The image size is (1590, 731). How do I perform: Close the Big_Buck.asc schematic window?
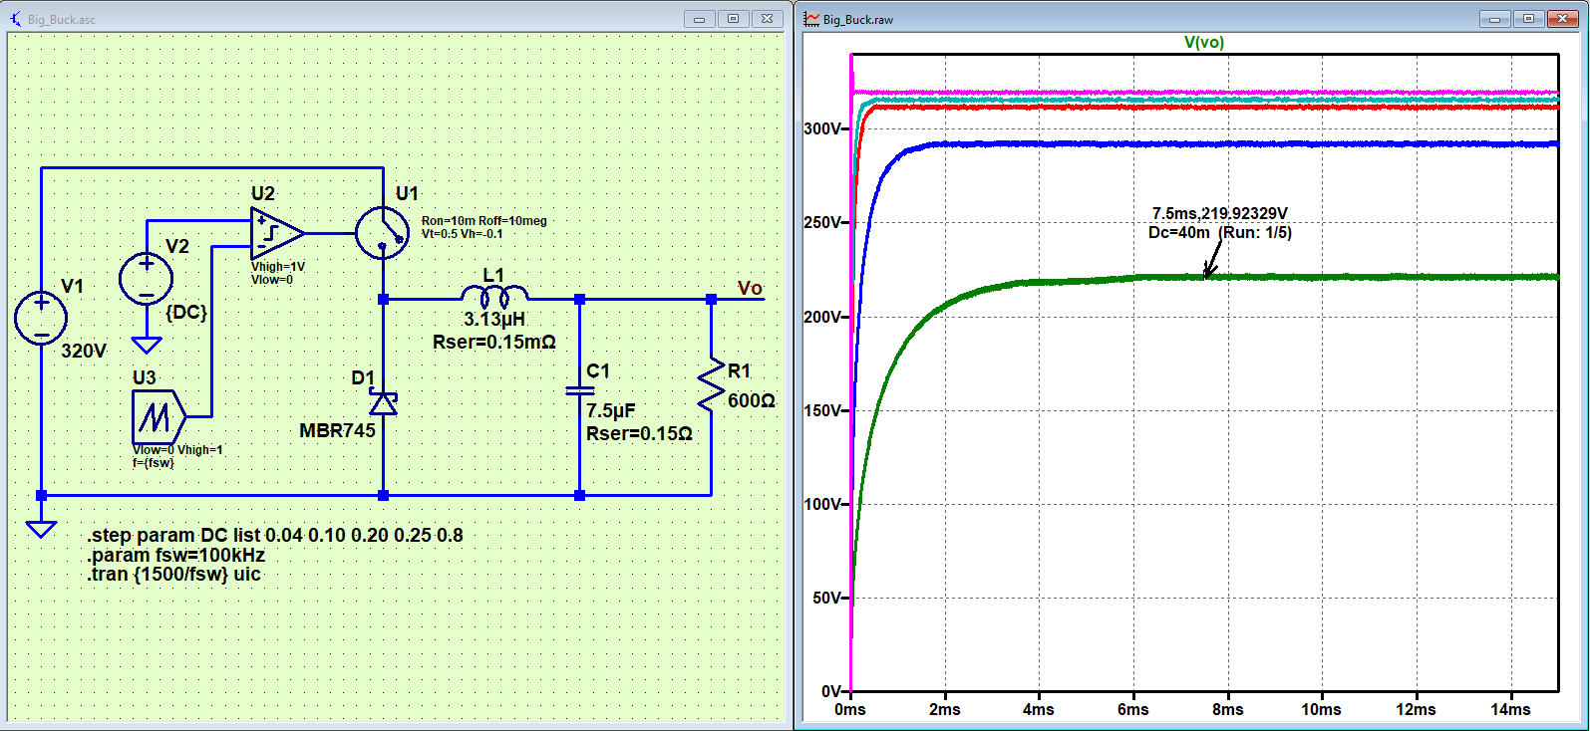click(x=767, y=19)
